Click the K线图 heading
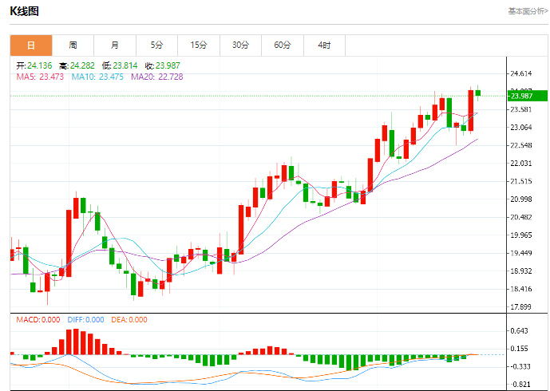This screenshot has width=550, height=391. (x=24, y=11)
